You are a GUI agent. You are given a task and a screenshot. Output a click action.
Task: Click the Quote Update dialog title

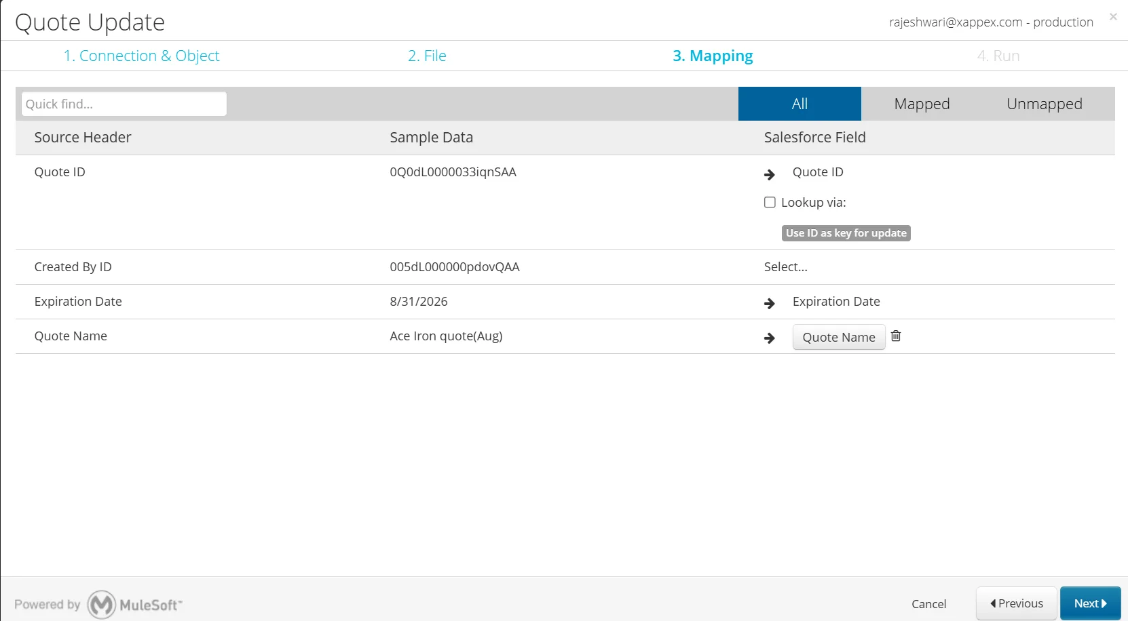(90, 22)
